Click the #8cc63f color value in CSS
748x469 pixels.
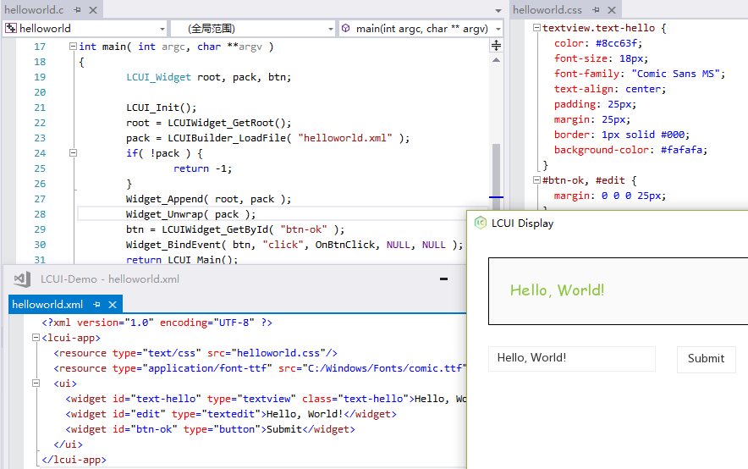616,43
